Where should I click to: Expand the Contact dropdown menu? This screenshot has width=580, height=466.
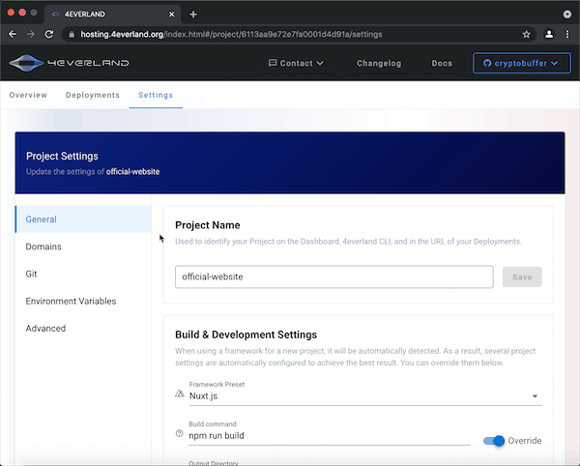coord(296,63)
